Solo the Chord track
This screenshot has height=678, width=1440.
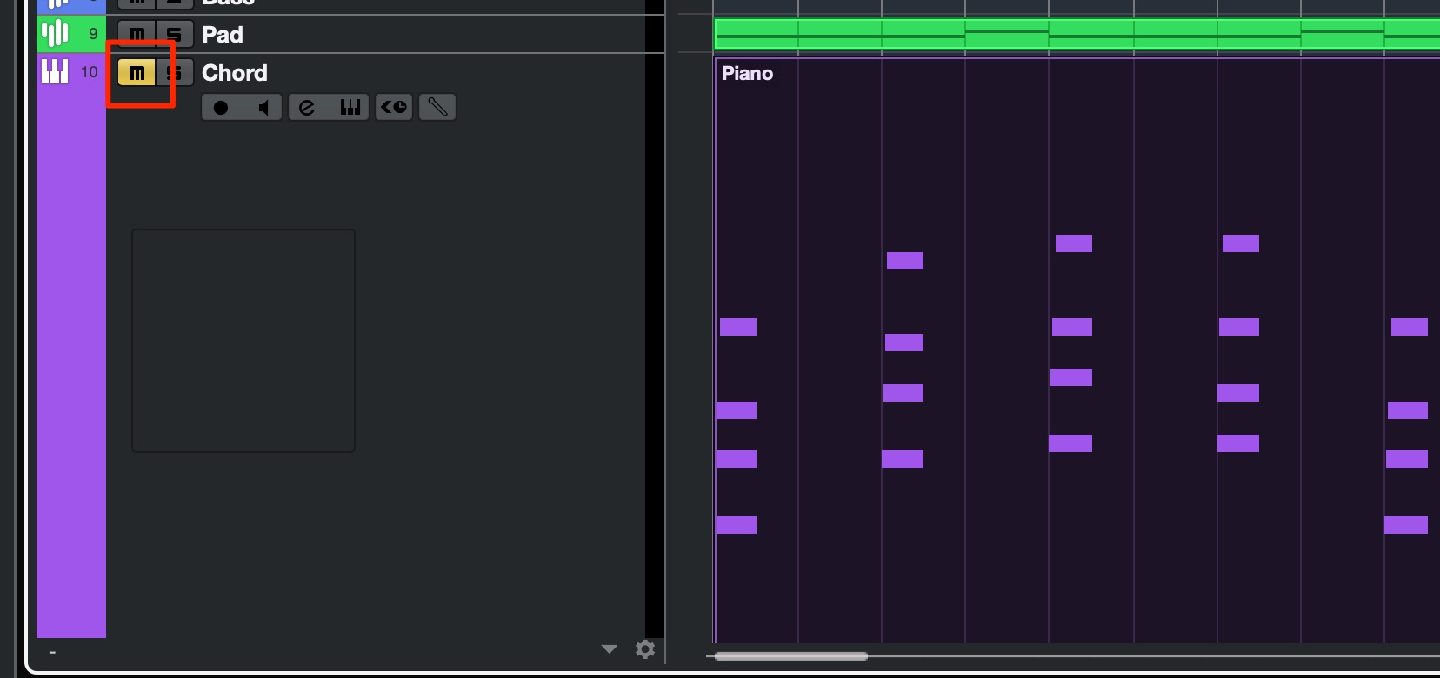(175, 73)
